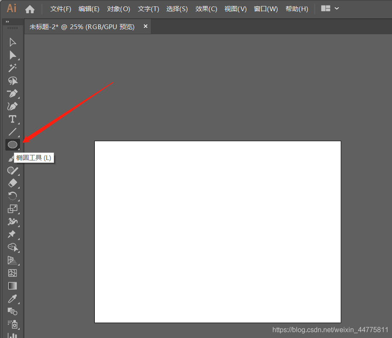Screen dimensions: 392x338
Task: Open the 选择(S) menu
Action: click(177, 9)
